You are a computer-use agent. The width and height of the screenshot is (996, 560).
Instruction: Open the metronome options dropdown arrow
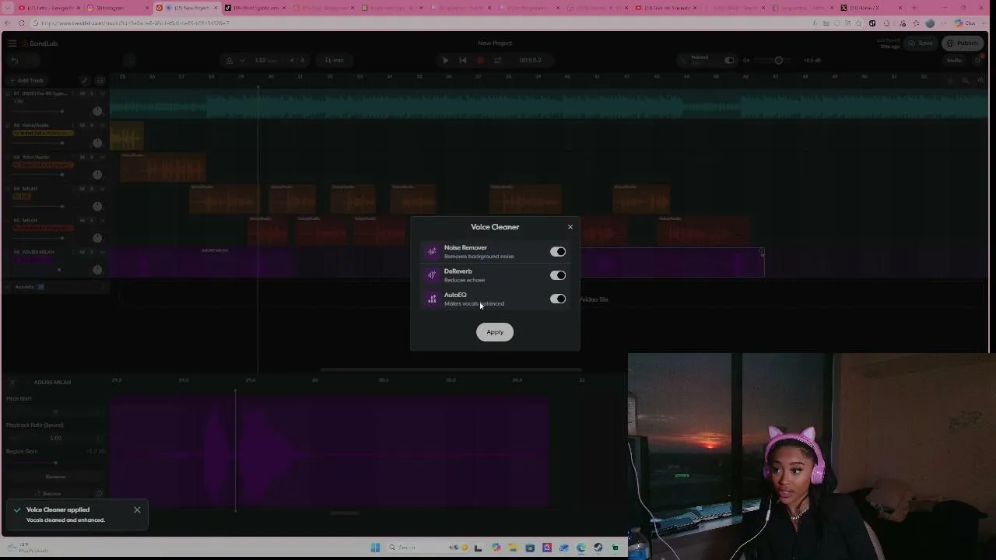pyautogui.click(x=242, y=61)
